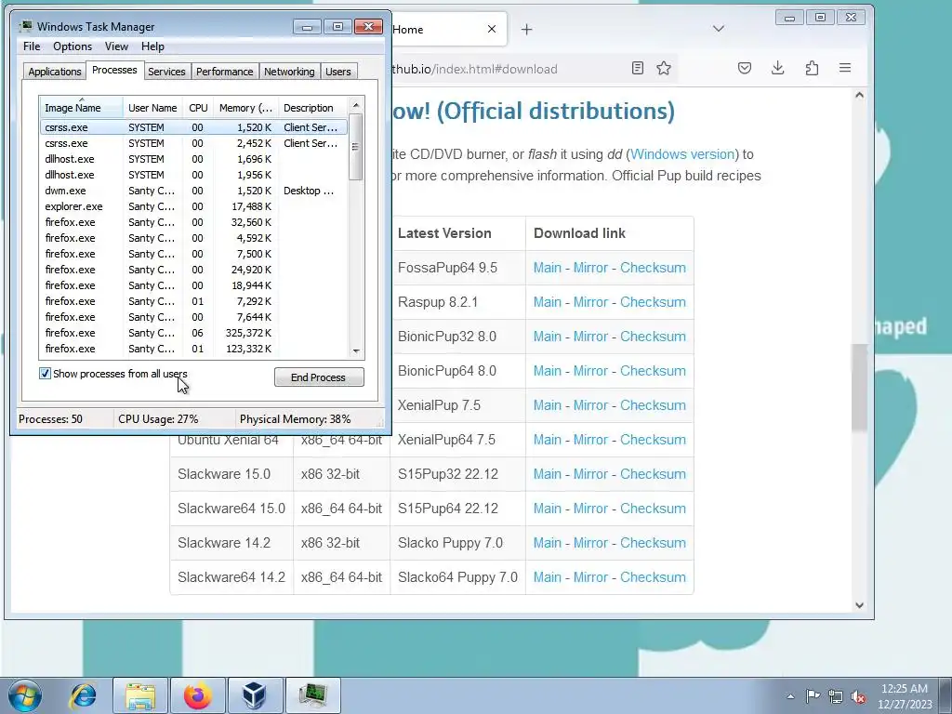Click Mirror link for XenialPup64 7.5
The height and width of the screenshot is (714, 952).
[590, 440]
